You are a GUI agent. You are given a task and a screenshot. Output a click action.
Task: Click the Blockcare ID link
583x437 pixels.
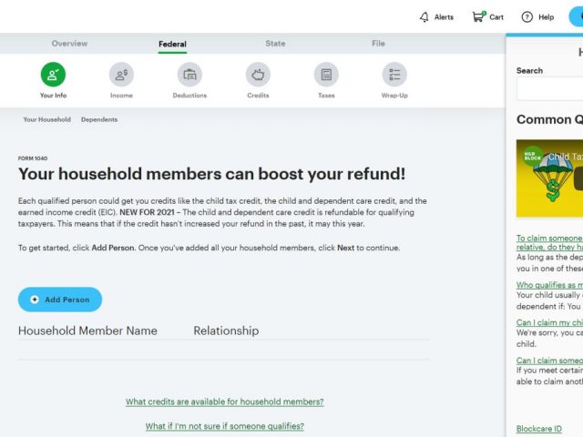tap(539, 429)
